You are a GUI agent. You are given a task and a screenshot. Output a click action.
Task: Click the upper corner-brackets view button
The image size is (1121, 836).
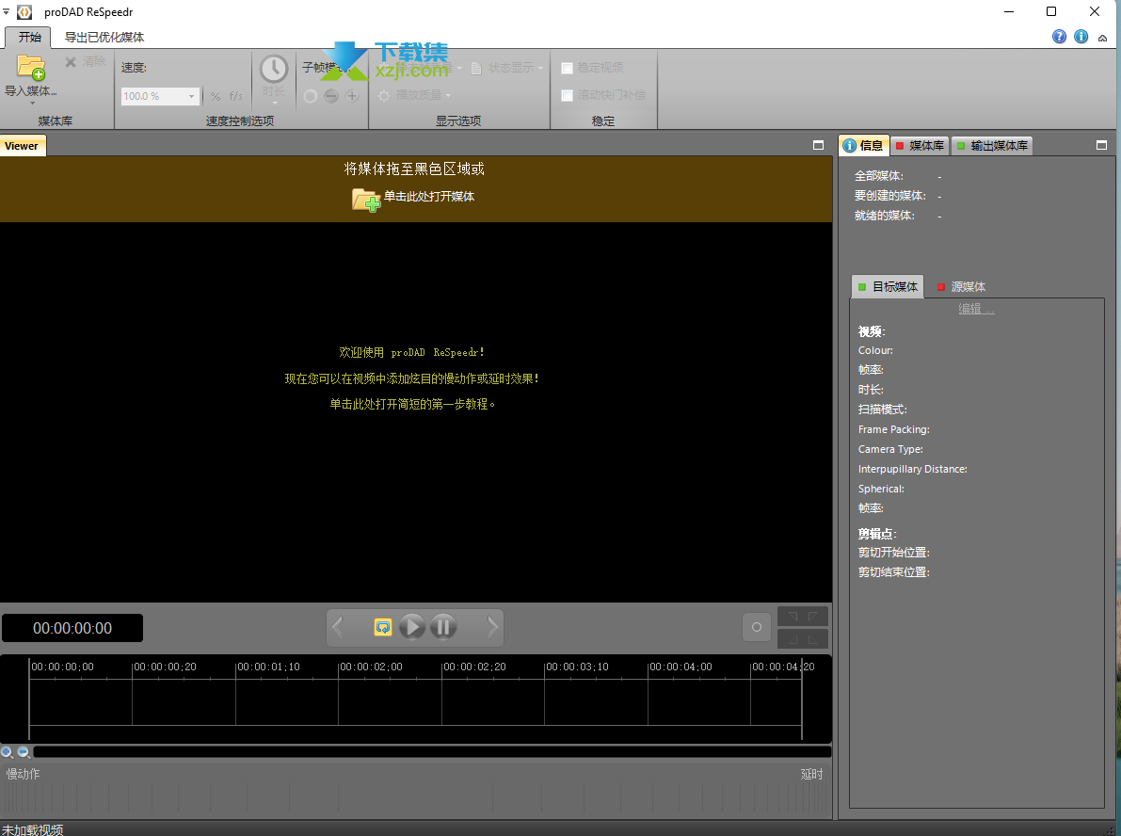point(803,616)
